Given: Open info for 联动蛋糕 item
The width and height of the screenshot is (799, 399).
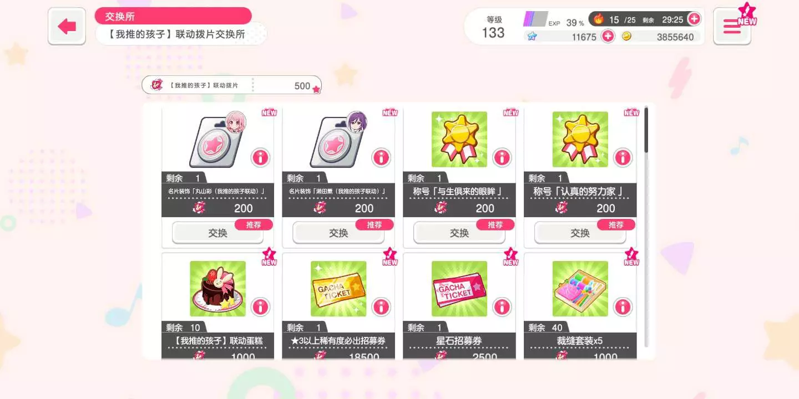Looking at the screenshot, I should [260, 307].
